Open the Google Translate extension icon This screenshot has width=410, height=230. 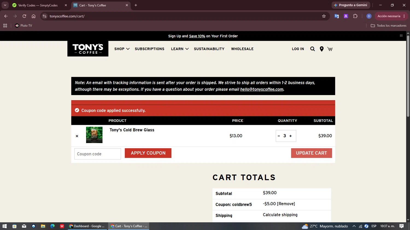(x=337, y=16)
